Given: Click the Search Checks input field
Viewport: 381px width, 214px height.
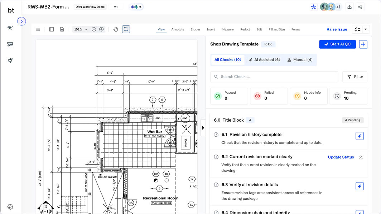Looking at the screenshot, I should (274, 77).
